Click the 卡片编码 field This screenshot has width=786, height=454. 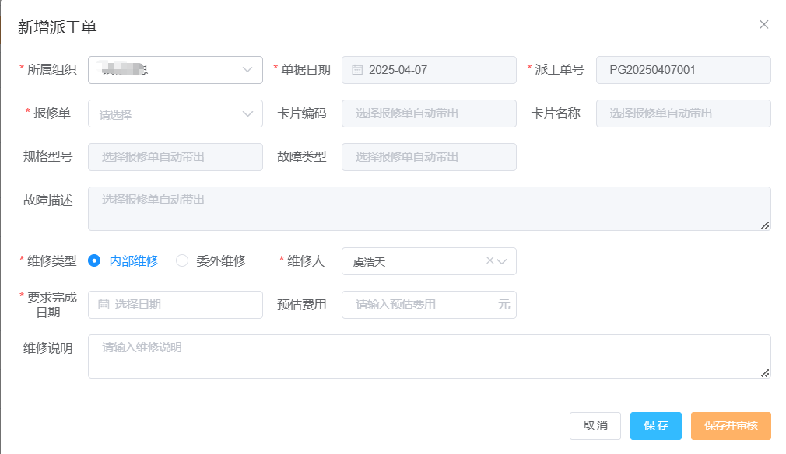point(429,113)
